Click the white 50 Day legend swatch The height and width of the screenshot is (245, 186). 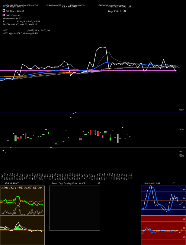[x=4, y=10]
